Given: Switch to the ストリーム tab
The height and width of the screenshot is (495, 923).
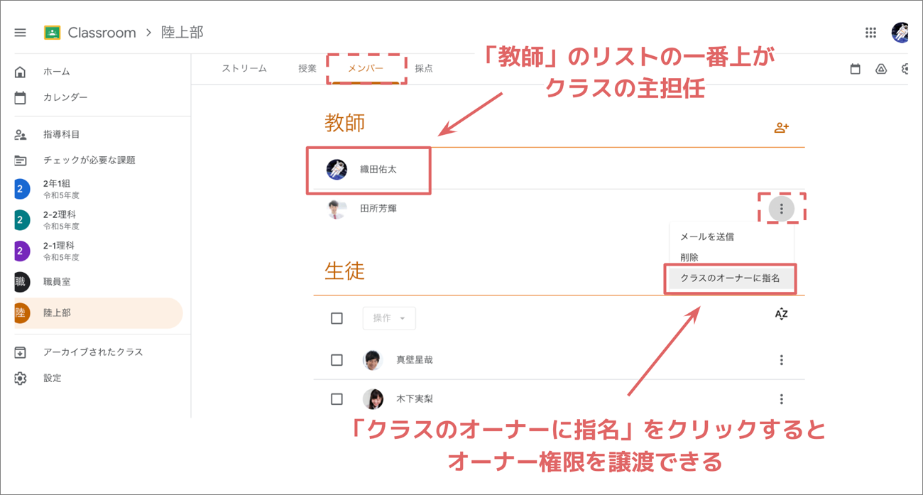Looking at the screenshot, I should click(x=244, y=68).
